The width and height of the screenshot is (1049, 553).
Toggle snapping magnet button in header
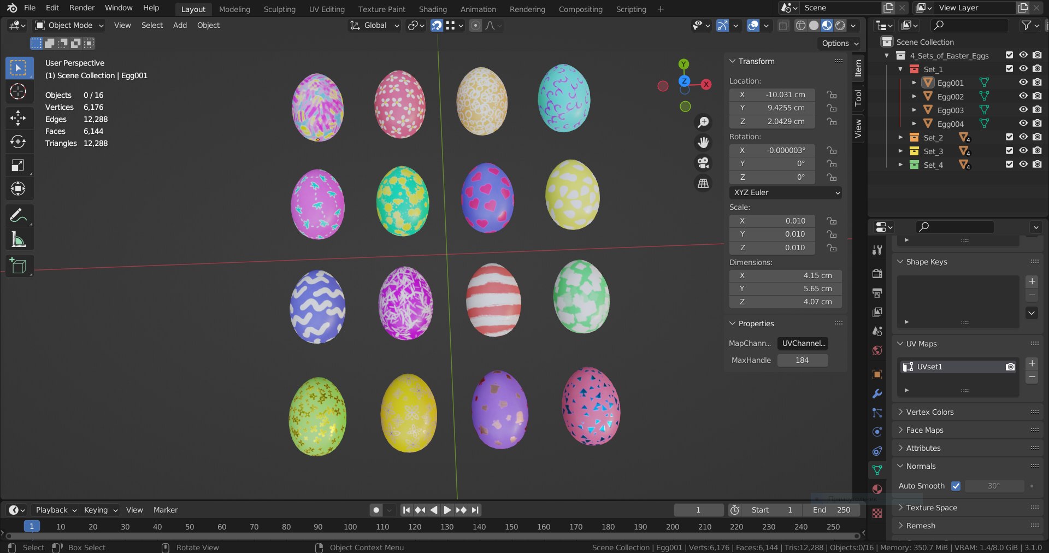[437, 25]
